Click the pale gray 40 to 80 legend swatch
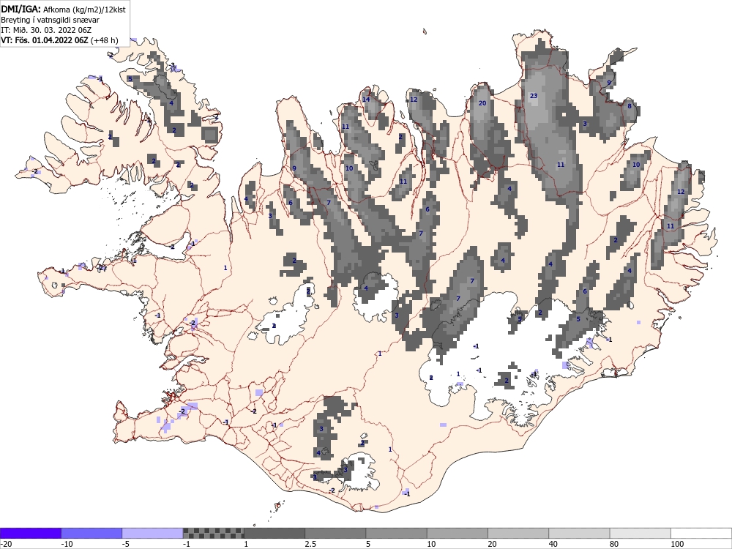The width and height of the screenshot is (732, 549). (x=579, y=533)
